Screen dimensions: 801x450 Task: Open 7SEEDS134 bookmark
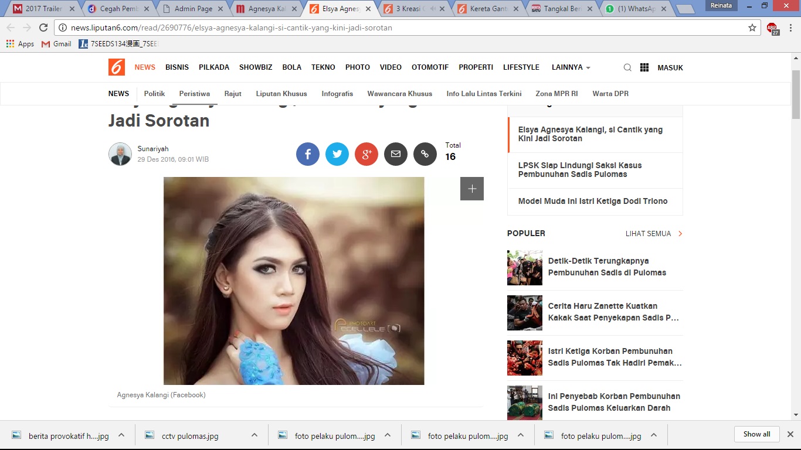(118, 44)
